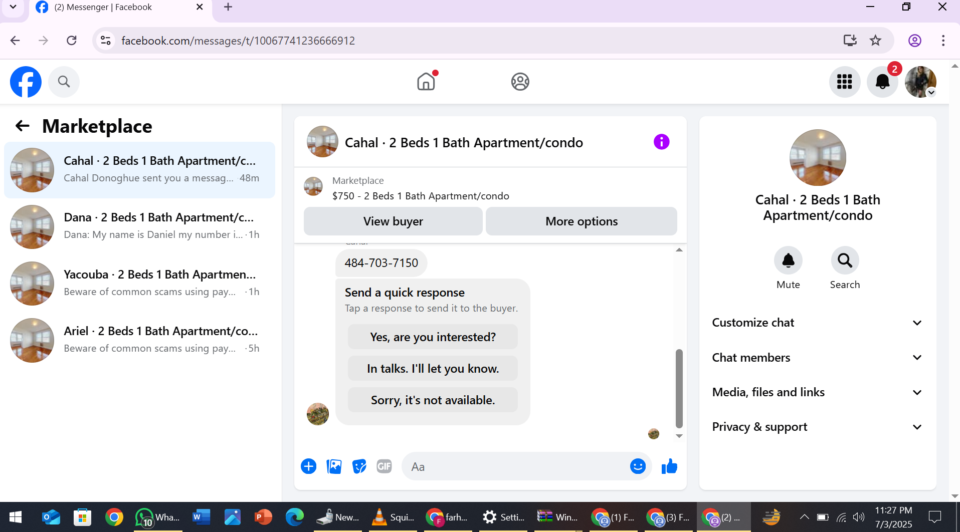Open the Facebook logo home link
The image size is (960, 532).
26,82
